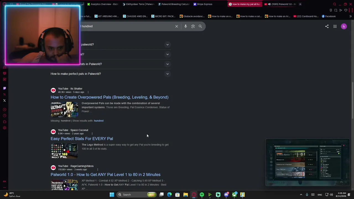Viewport: 354px width, 199px height.
Task: Open the GX button at sidebar bottom
Action: (4, 181)
